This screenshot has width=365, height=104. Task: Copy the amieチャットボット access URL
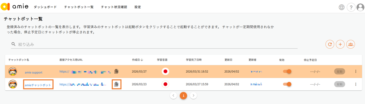click(116, 84)
